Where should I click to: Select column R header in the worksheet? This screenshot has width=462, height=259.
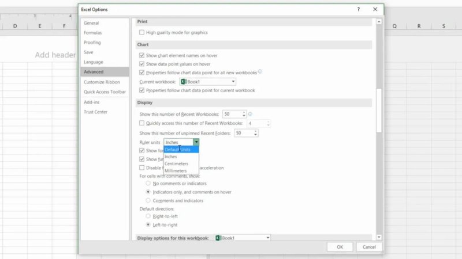tap(419, 26)
